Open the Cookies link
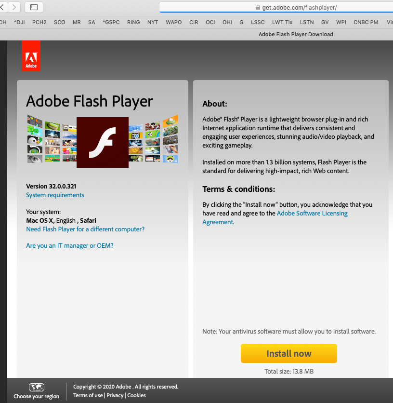Image resolution: width=393 pixels, height=403 pixels. pos(136,395)
